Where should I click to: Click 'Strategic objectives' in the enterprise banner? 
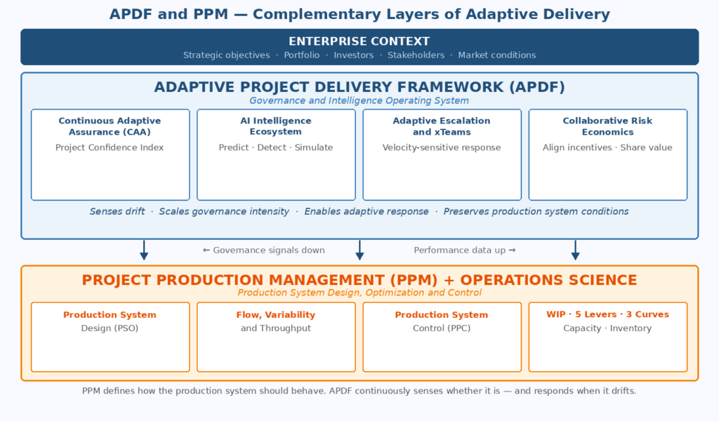tap(227, 55)
